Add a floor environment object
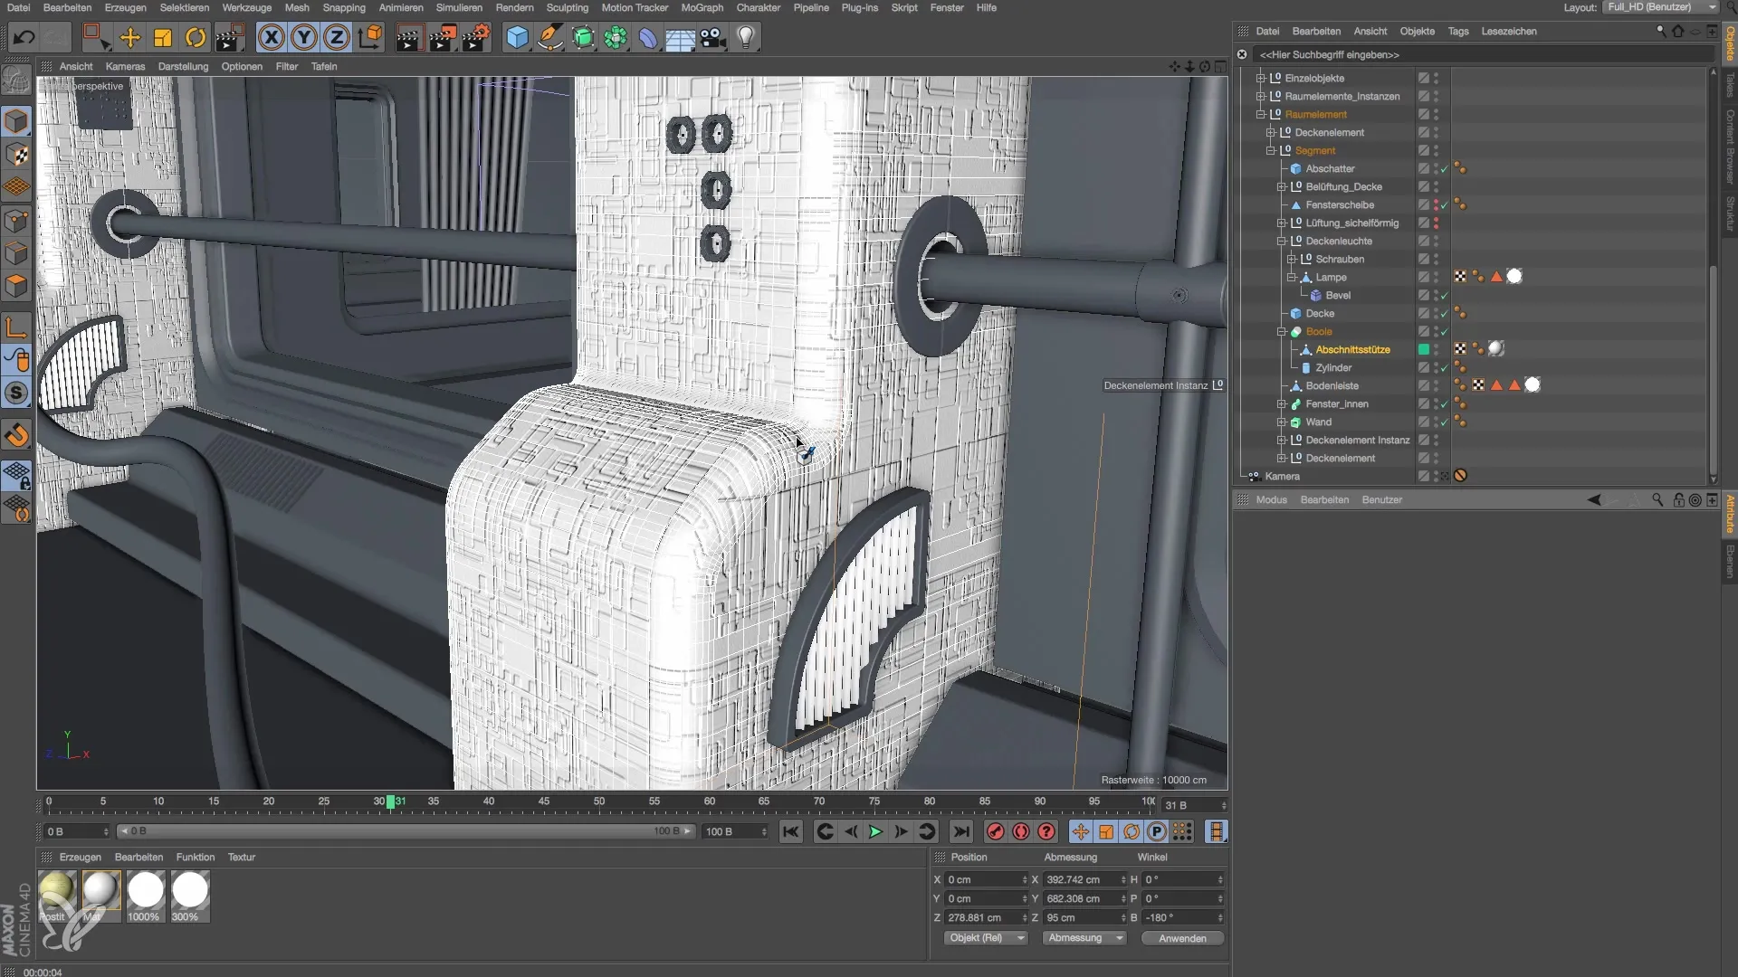 click(x=681, y=37)
